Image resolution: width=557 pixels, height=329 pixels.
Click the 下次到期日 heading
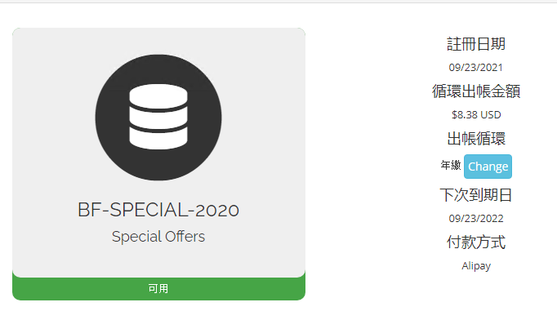(x=476, y=195)
